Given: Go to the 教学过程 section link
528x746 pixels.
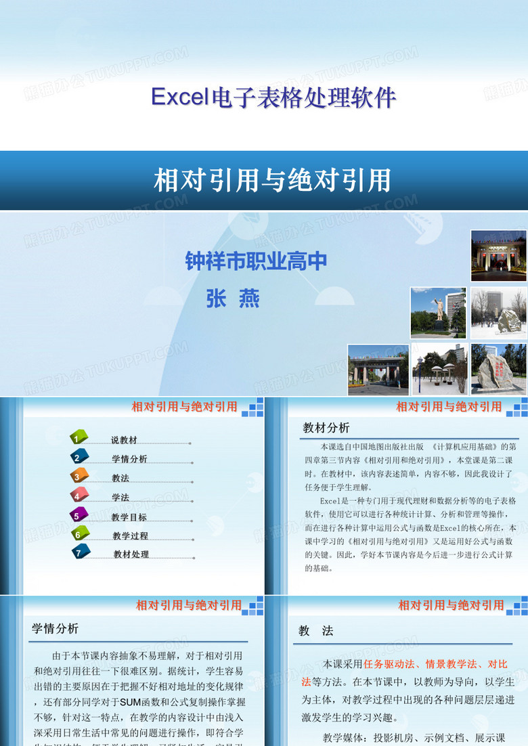Looking at the screenshot, I should [130, 536].
